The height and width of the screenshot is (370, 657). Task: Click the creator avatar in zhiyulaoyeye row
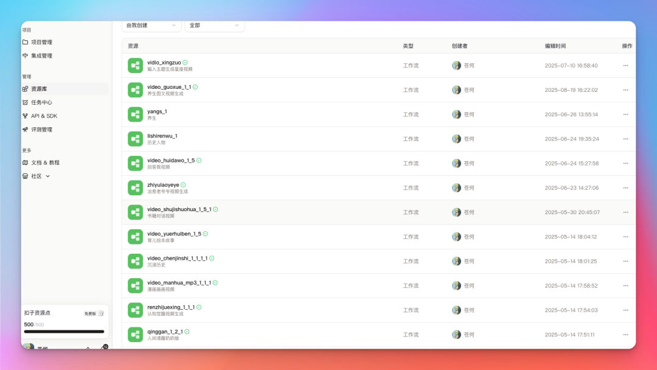point(456,188)
